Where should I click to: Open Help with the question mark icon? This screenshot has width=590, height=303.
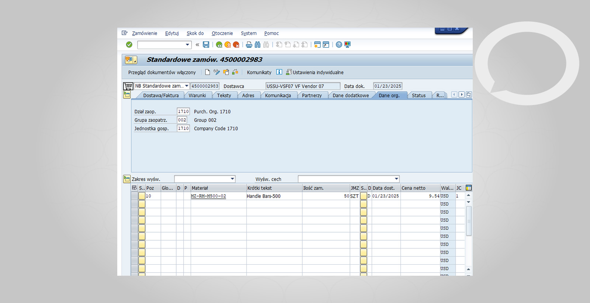tap(339, 45)
